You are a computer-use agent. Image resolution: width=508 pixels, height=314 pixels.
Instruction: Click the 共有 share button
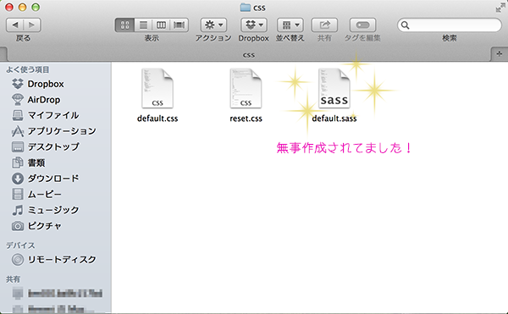pyautogui.click(x=324, y=25)
